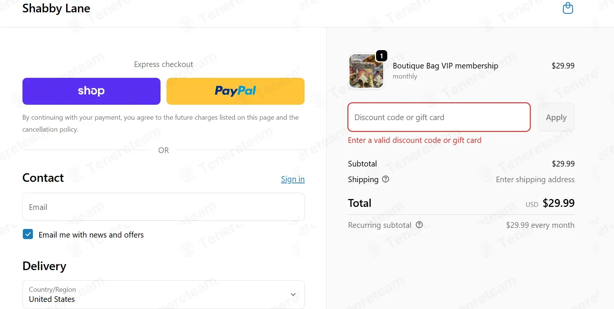Screen dimensions: 614x309
Task: Click the Contact section heading
Action: [43, 178]
